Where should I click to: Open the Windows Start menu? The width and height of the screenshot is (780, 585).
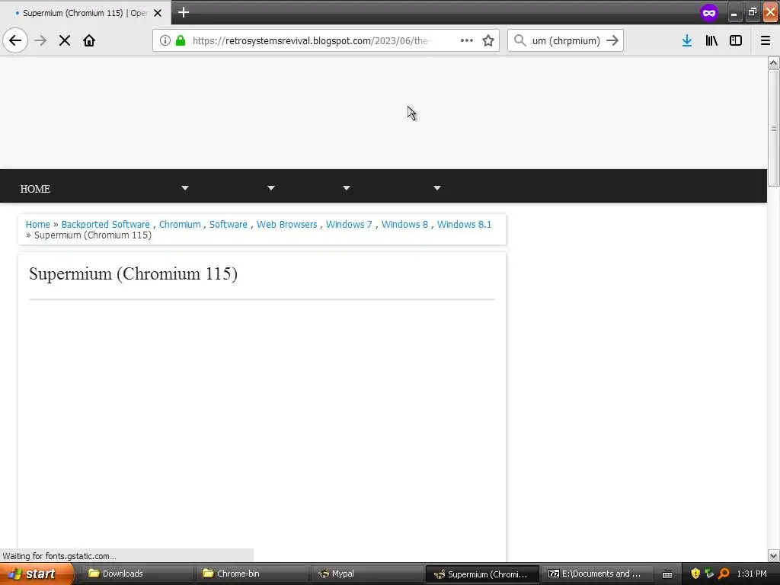click(x=37, y=574)
